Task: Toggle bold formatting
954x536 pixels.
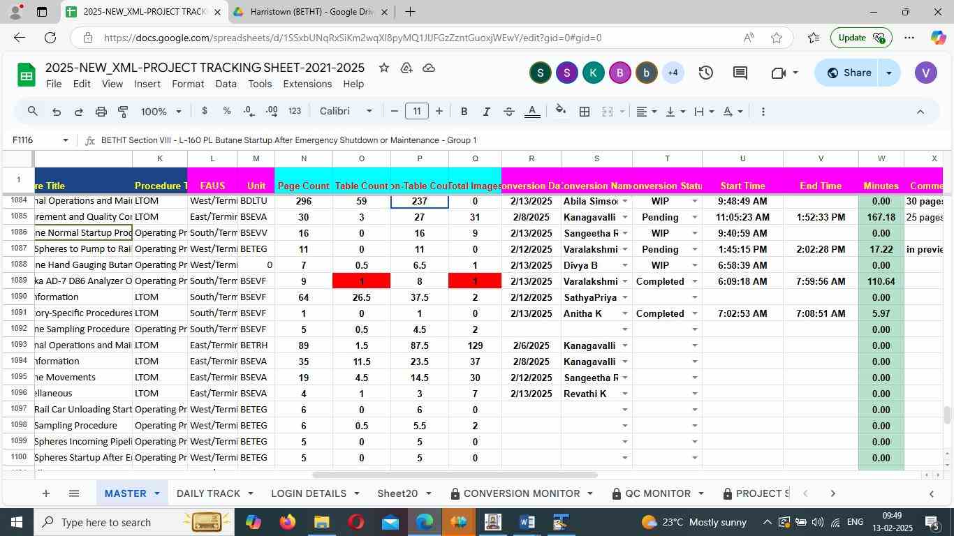Action: pos(464,112)
